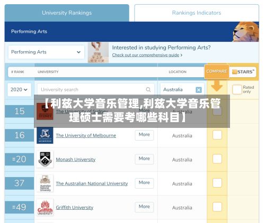Viewport: 265px width, 223px height.
Task: Clear the Australia location filter
Action: click(199, 90)
